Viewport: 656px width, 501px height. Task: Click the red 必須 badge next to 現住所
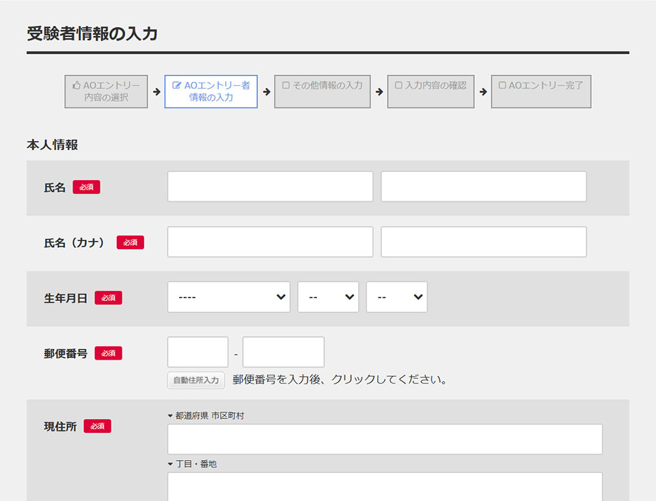(x=97, y=426)
